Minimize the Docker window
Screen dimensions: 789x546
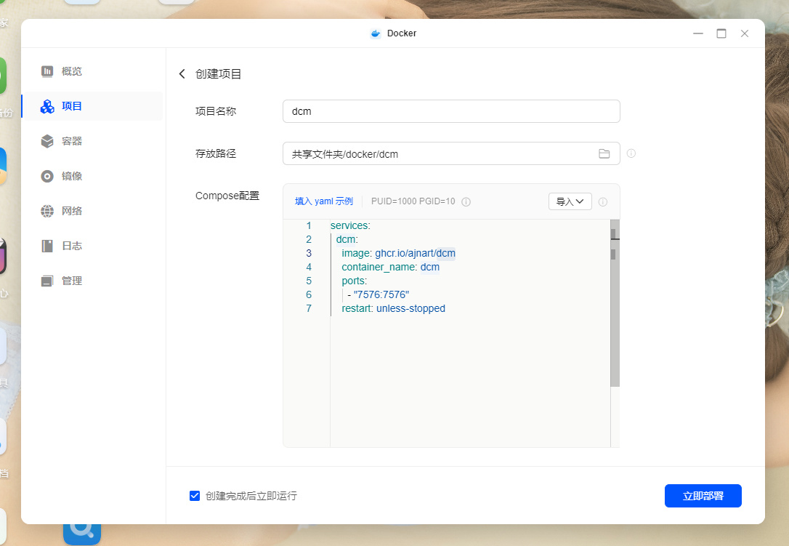coord(698,33)
